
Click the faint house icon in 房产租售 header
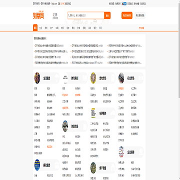(x=112, y=168)
